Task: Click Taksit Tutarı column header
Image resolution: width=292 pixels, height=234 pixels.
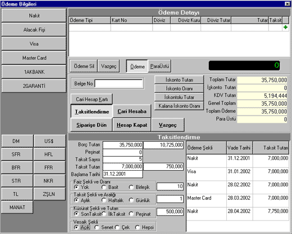Action: (271, 148)
